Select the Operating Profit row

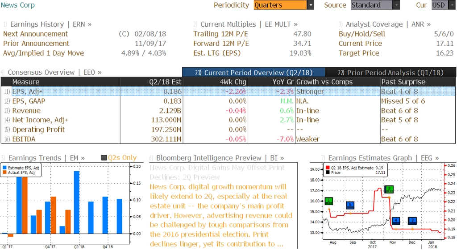pos(228,129)
